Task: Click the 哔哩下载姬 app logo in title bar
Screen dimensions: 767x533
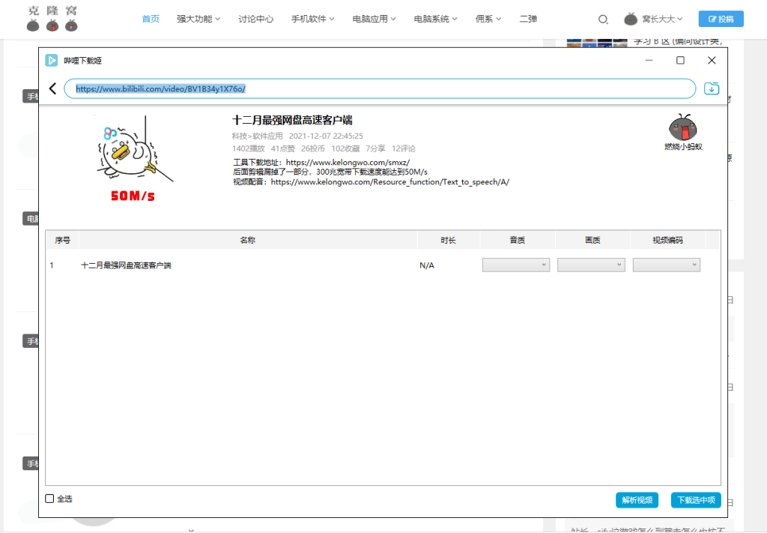Action: click(52, 60)
